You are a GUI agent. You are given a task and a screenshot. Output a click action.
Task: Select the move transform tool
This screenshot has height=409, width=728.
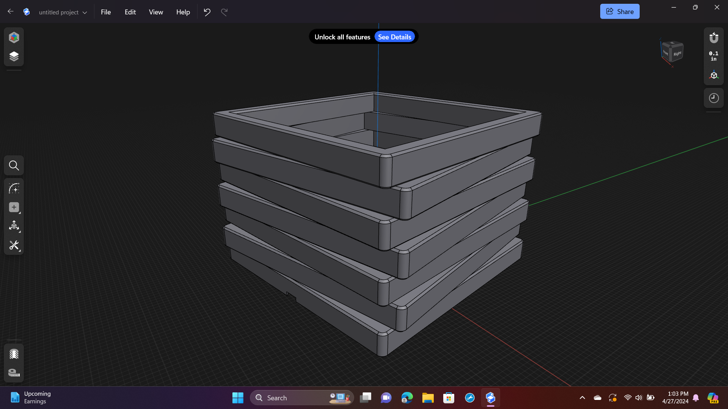(14, 226)
